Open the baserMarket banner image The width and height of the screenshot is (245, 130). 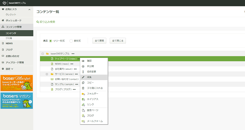pos(17,83)
